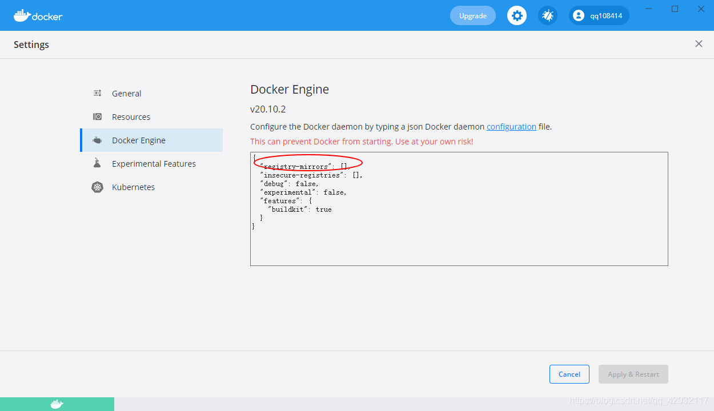Click the "insecure-registries" line

[x=311, y=175]
